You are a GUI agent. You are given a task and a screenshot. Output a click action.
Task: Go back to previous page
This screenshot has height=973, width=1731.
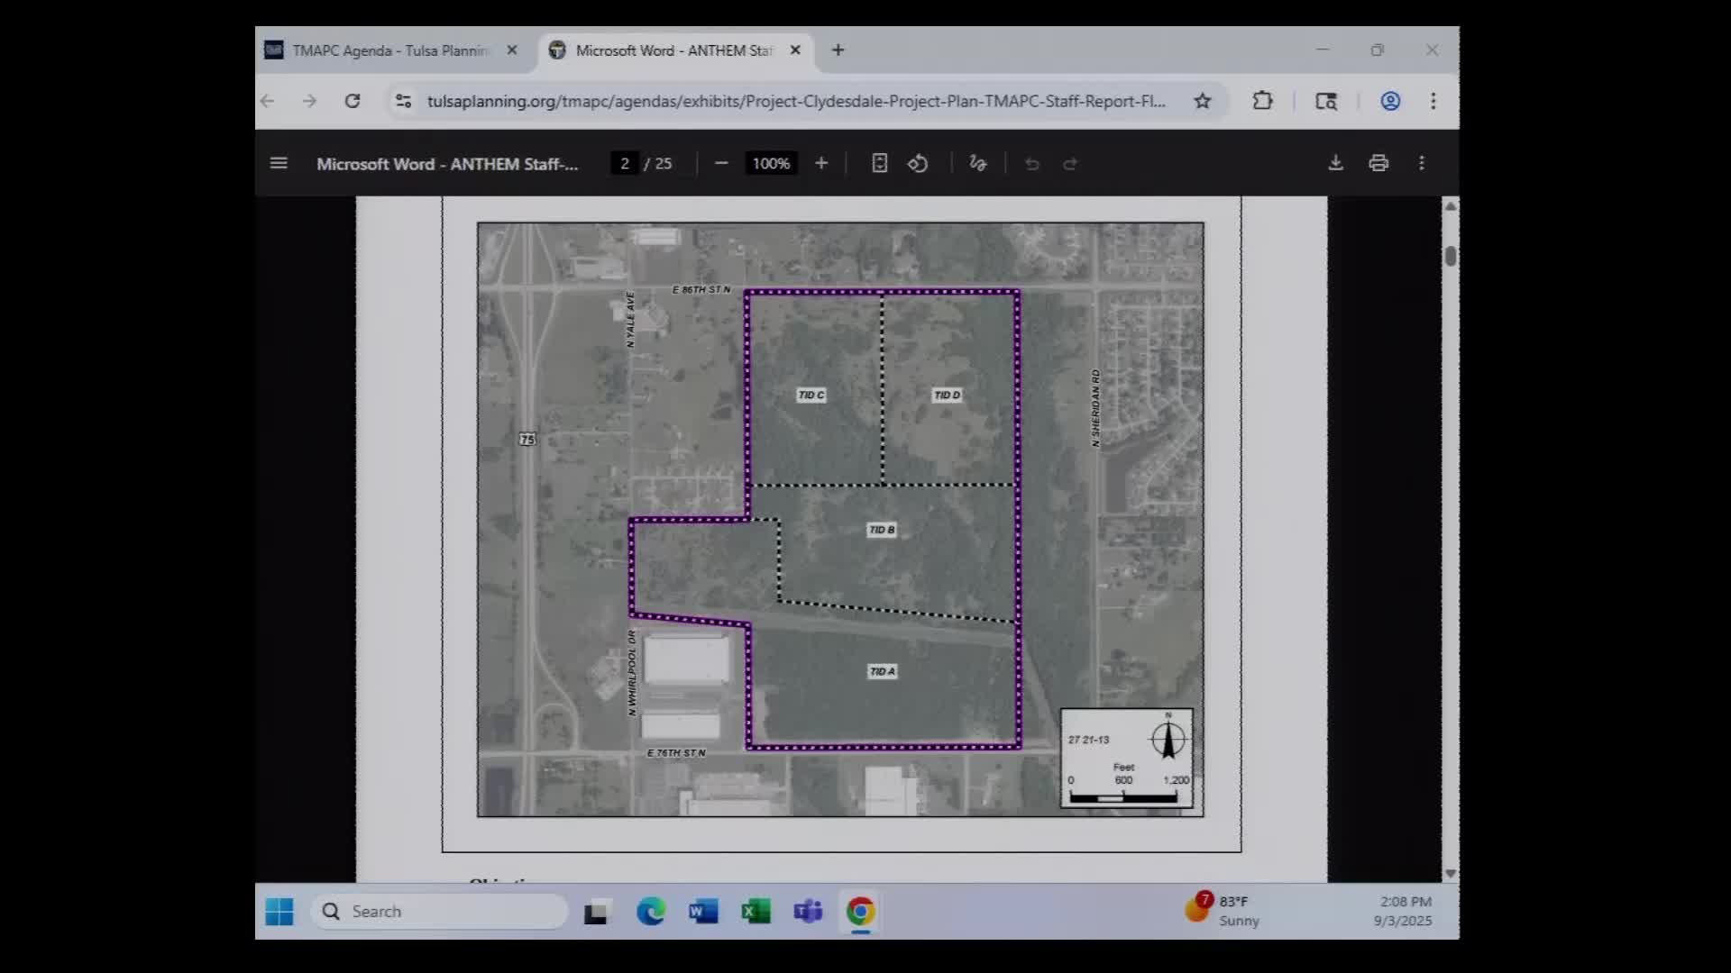coord(268,101)
